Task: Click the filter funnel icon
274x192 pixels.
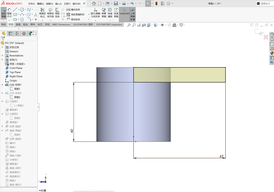Action: [x=3, y=38]
